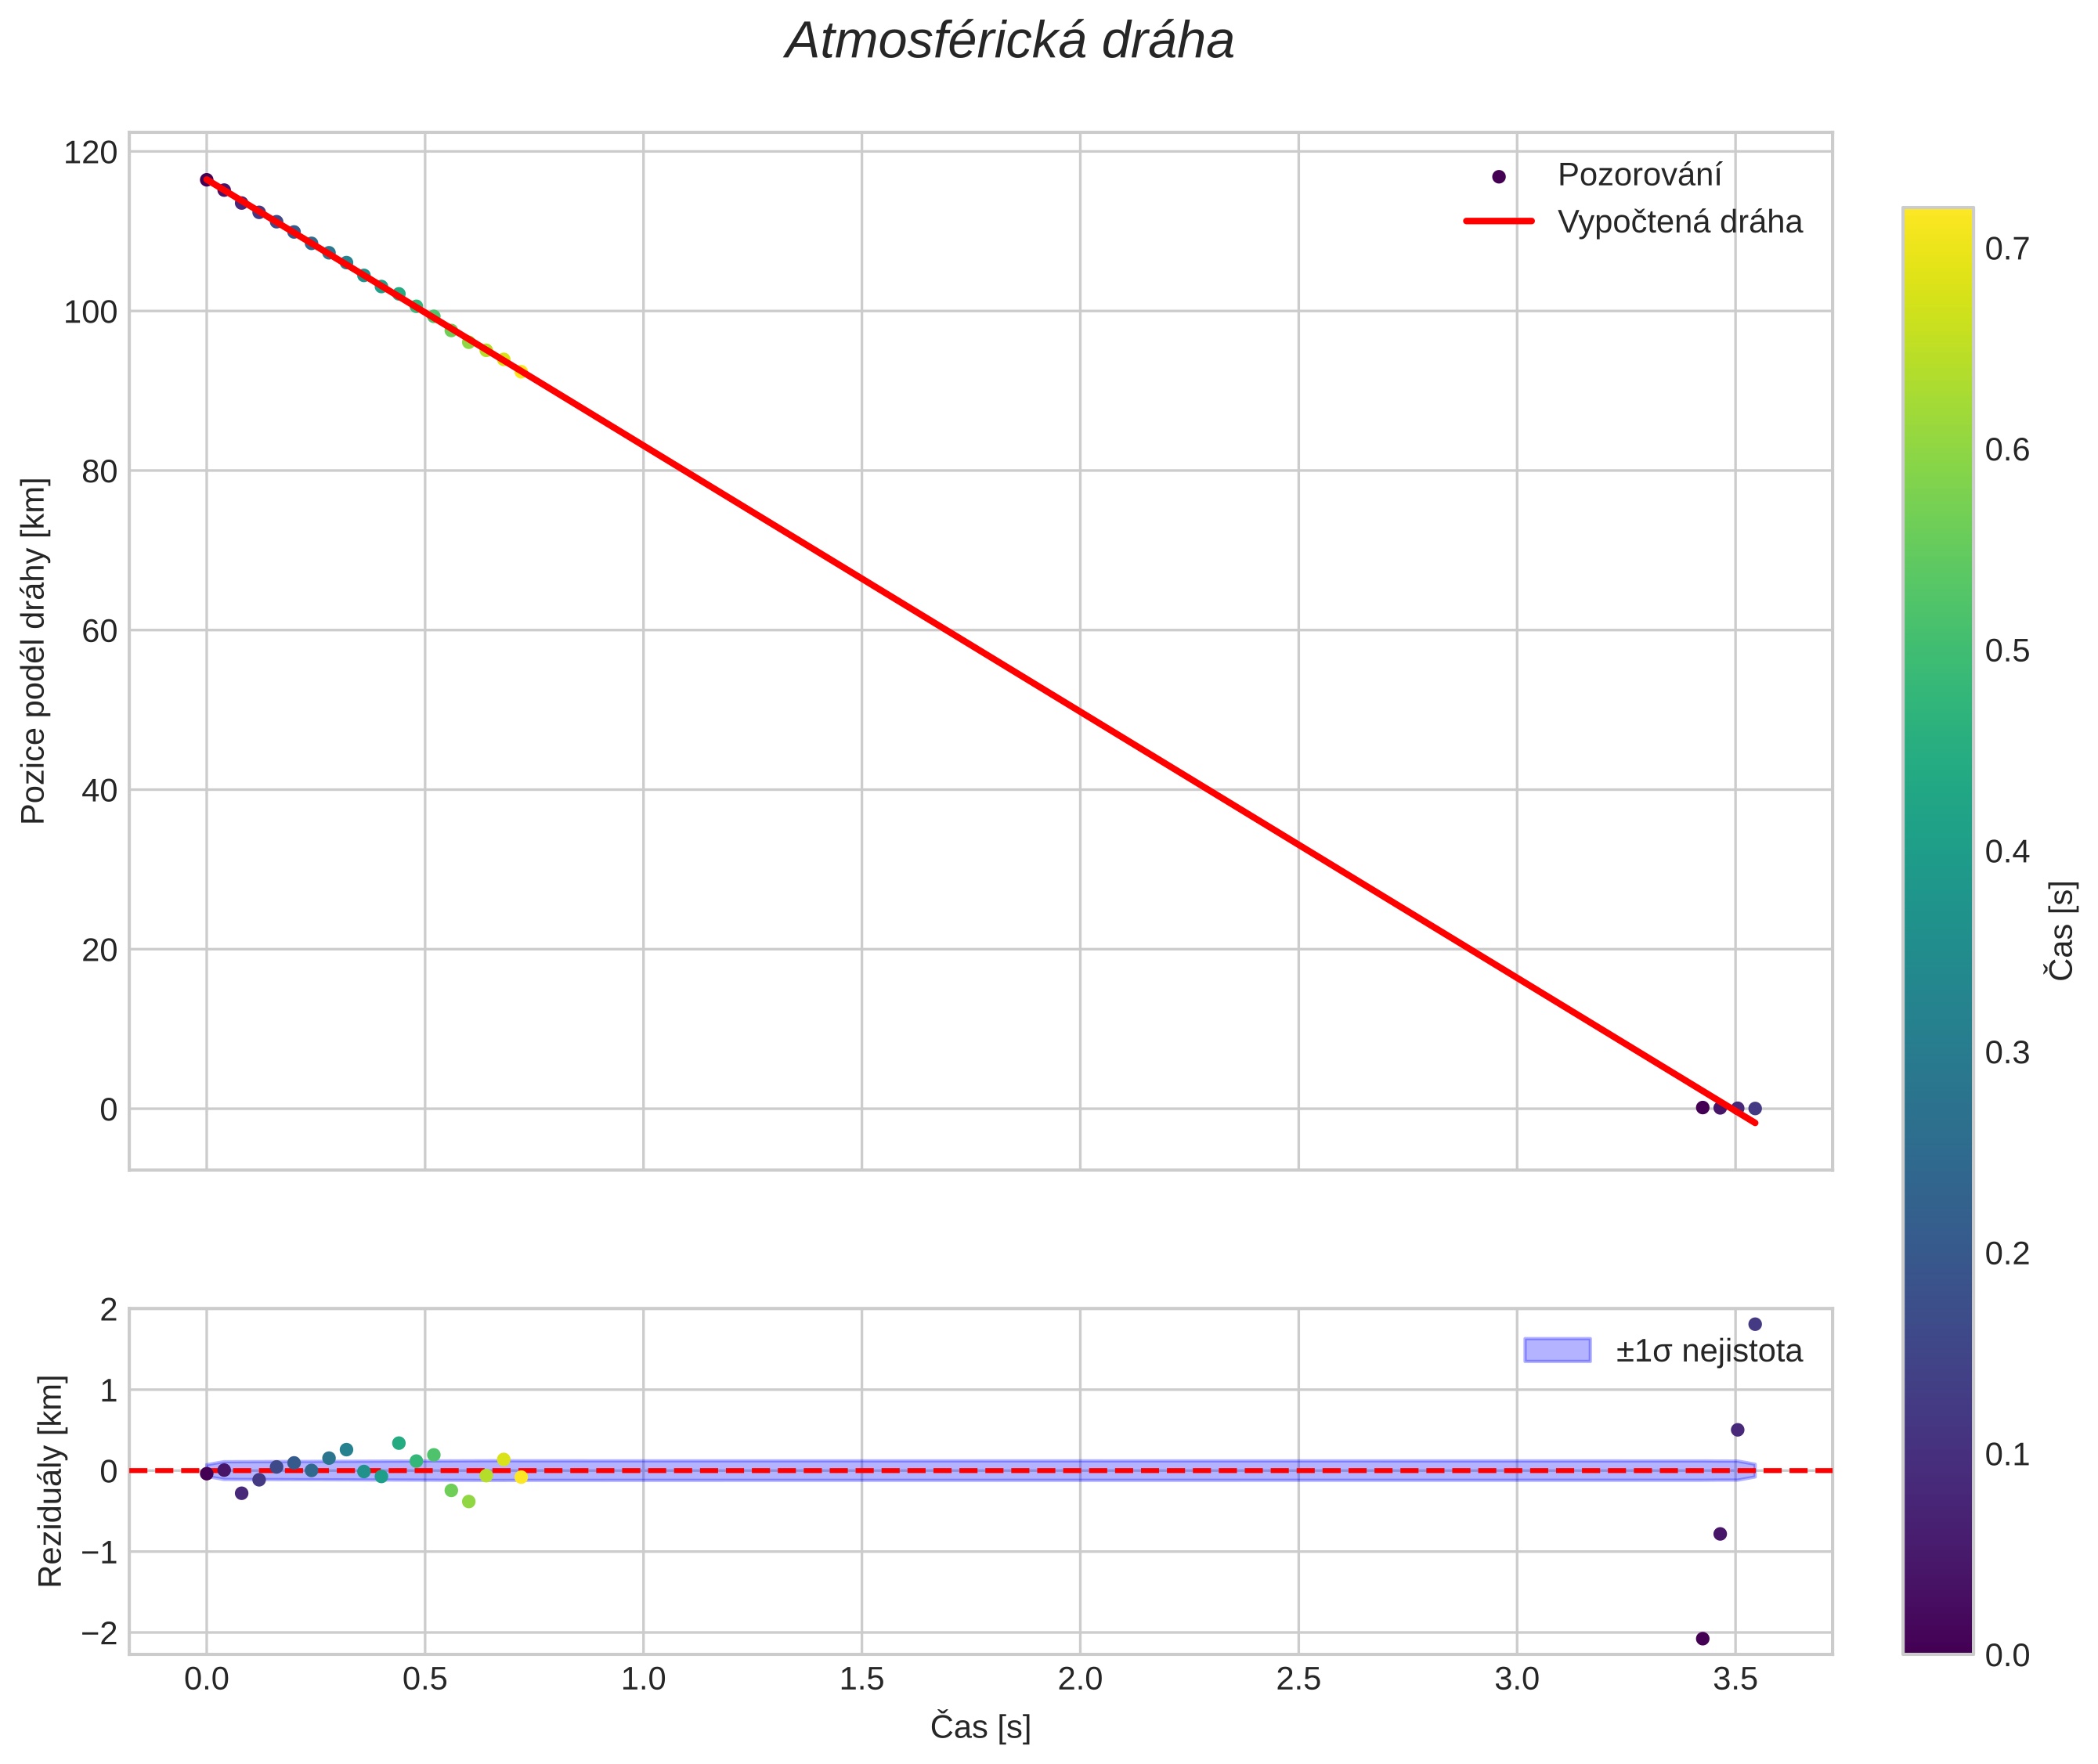
Task: Click the lowest residual point near −2 km
Action: point(1702,1638)
